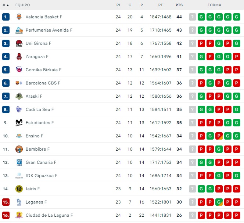This screenshot has width=244, height=223.
Task: Click the Uni Girona F crest icon
Action: pyautogui.click(x=19, y=43)
